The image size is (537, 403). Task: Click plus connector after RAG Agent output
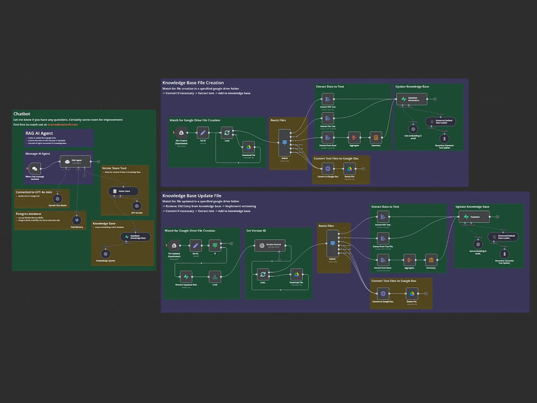tap(99, 161)
